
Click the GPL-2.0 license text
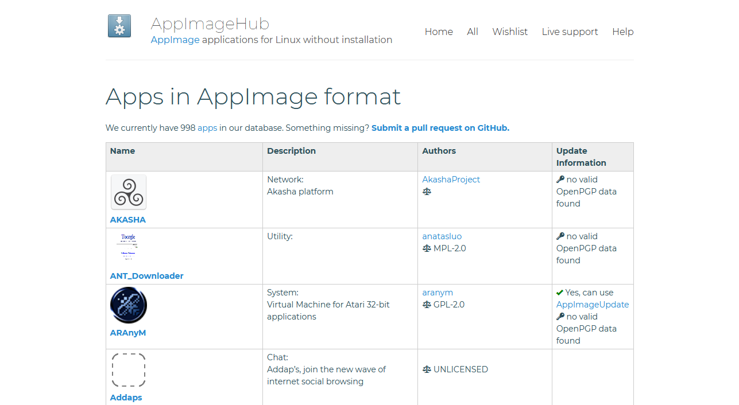[449, 305]
